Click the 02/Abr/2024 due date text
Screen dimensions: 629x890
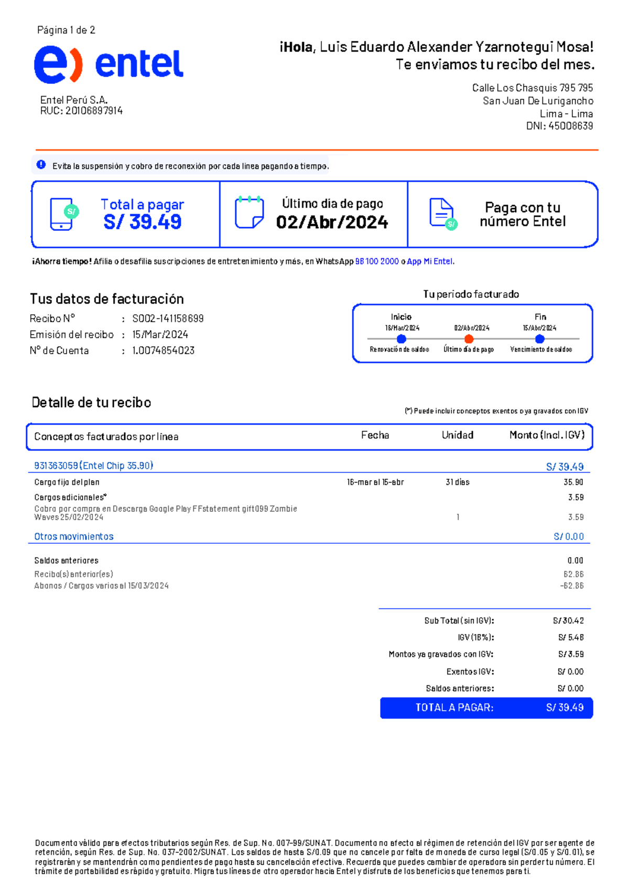(x=332, y=222)
